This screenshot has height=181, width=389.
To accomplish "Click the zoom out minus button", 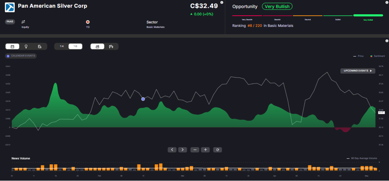I will coord(195,149).
